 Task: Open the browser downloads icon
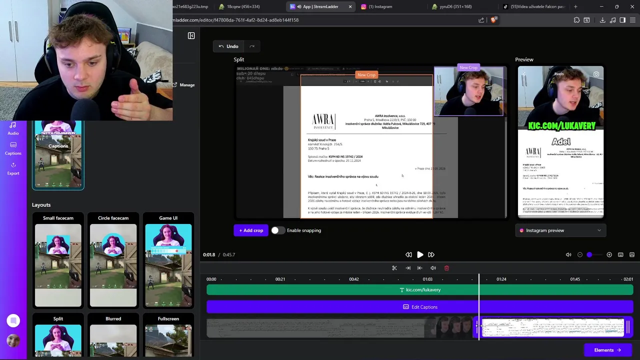[602, 20]
